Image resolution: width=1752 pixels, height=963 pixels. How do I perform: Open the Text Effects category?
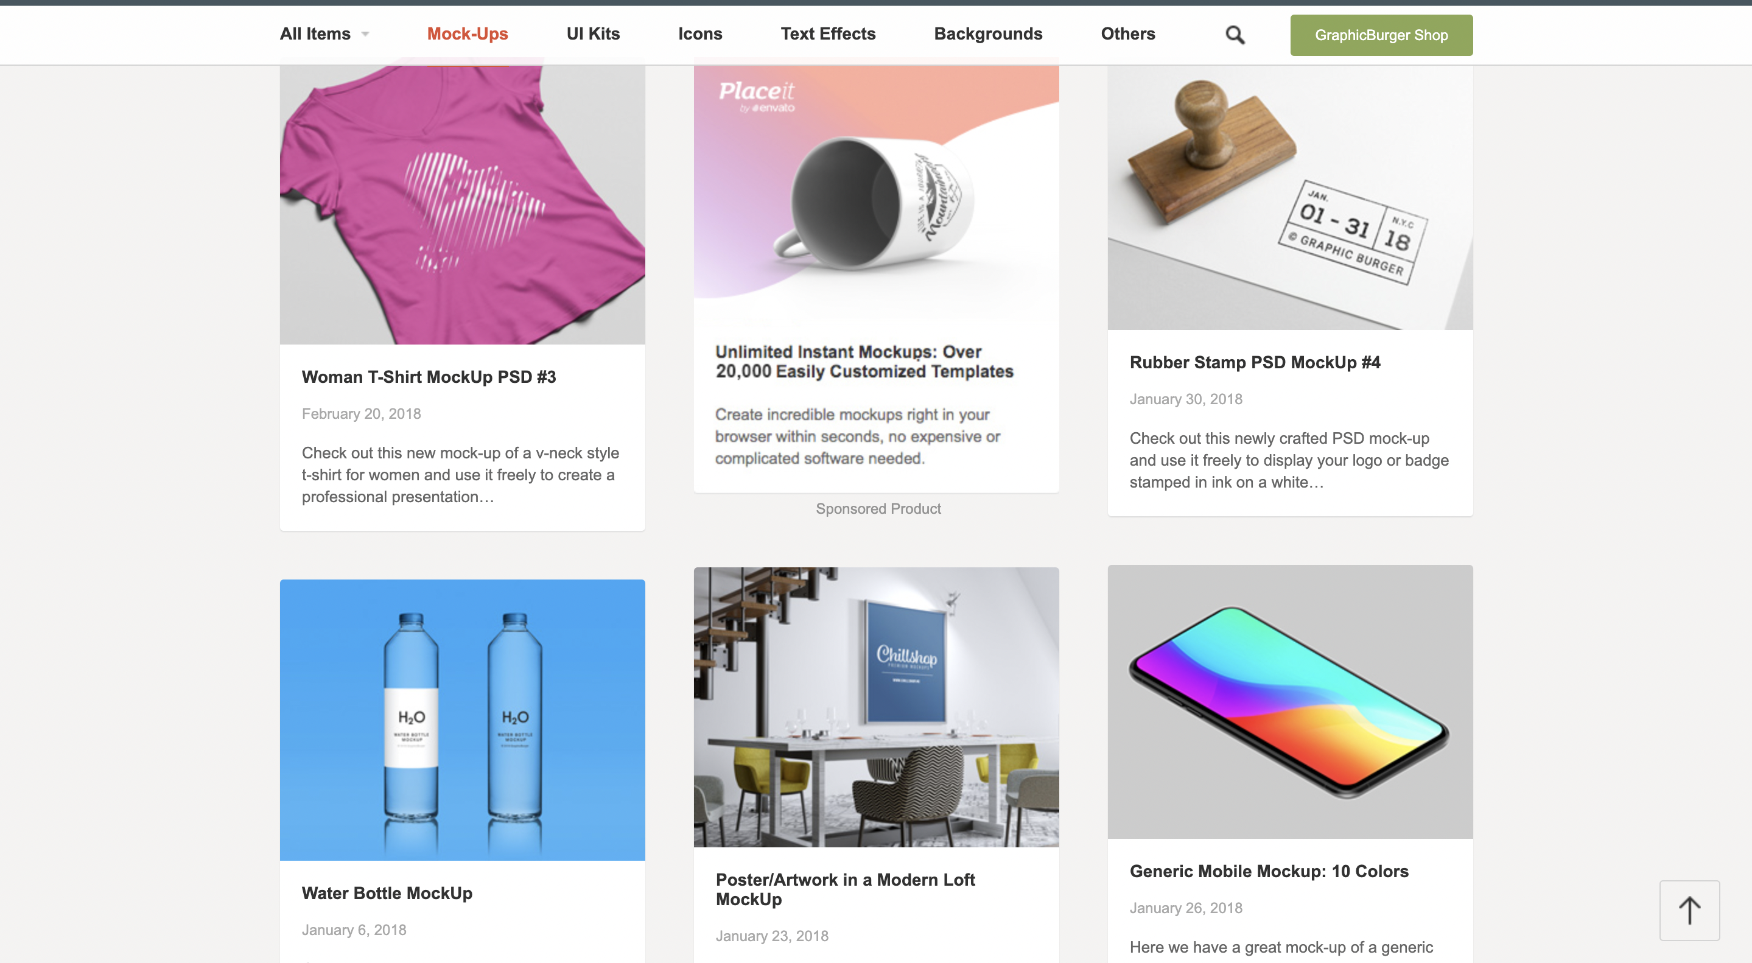coord(828,34)
